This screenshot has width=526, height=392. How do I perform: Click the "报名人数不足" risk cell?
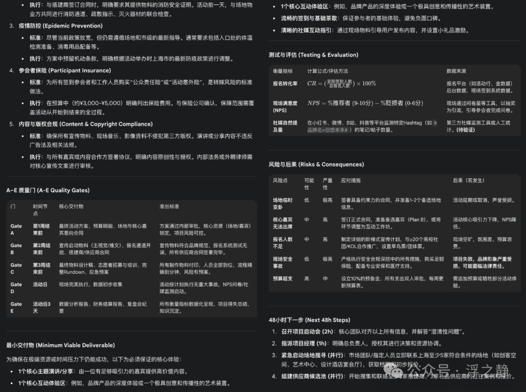pos(283,242)
